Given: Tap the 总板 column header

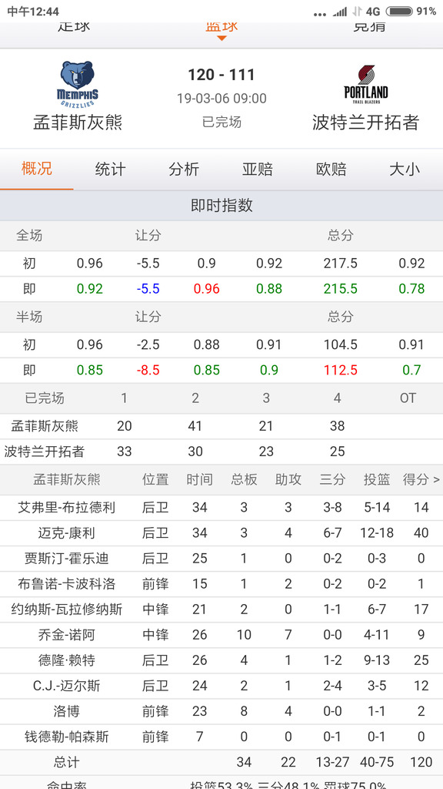Looking at the screenshot, I should click(x=244, y=480).
